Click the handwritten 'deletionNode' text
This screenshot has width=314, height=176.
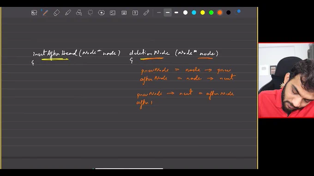pyautogui.click(x=150, y=53)
